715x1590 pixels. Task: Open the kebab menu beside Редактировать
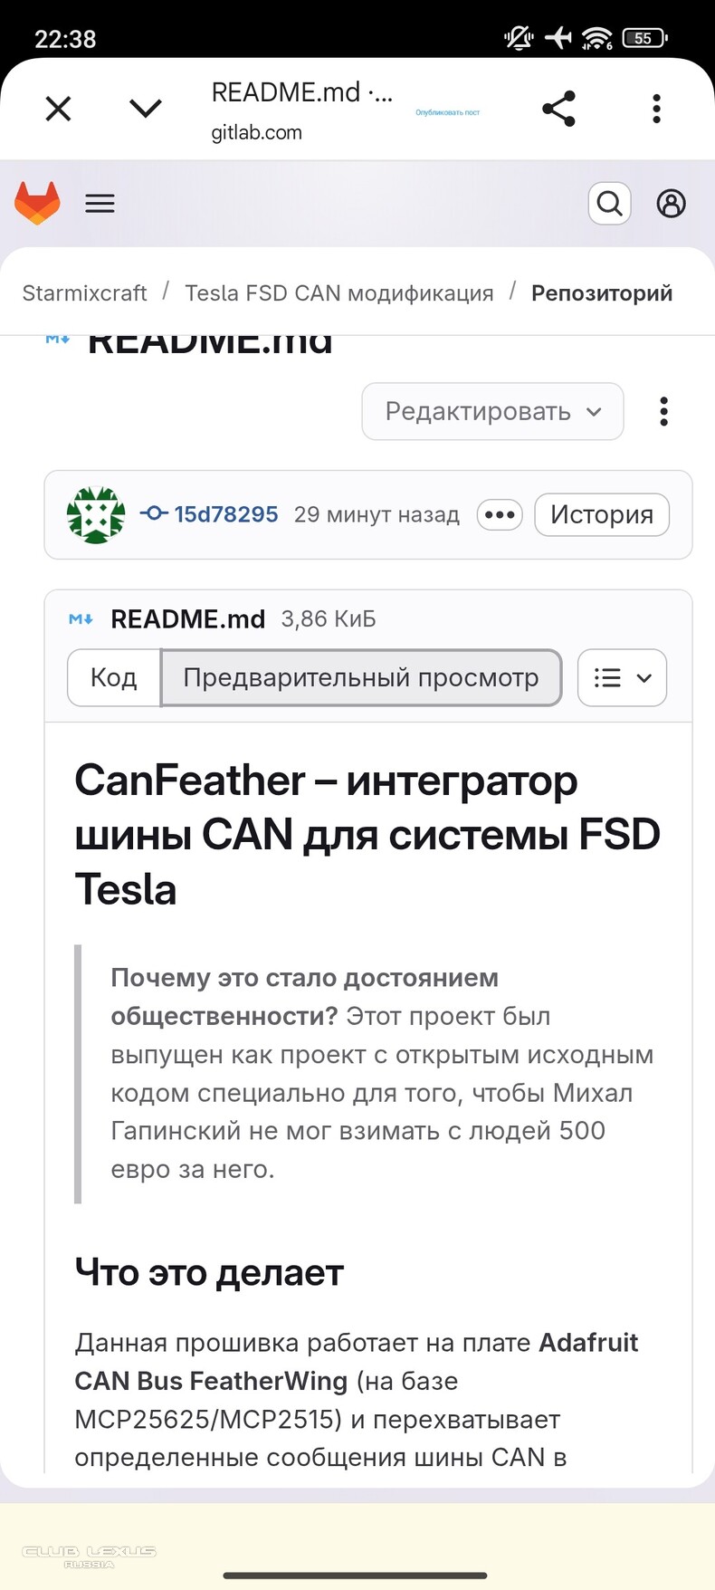(663, 411)
